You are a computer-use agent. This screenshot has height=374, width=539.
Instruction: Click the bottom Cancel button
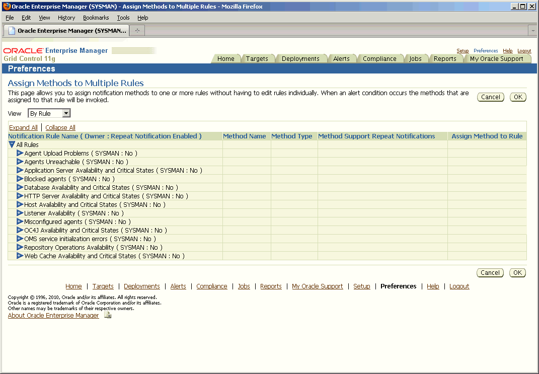[x=490, y=273]
